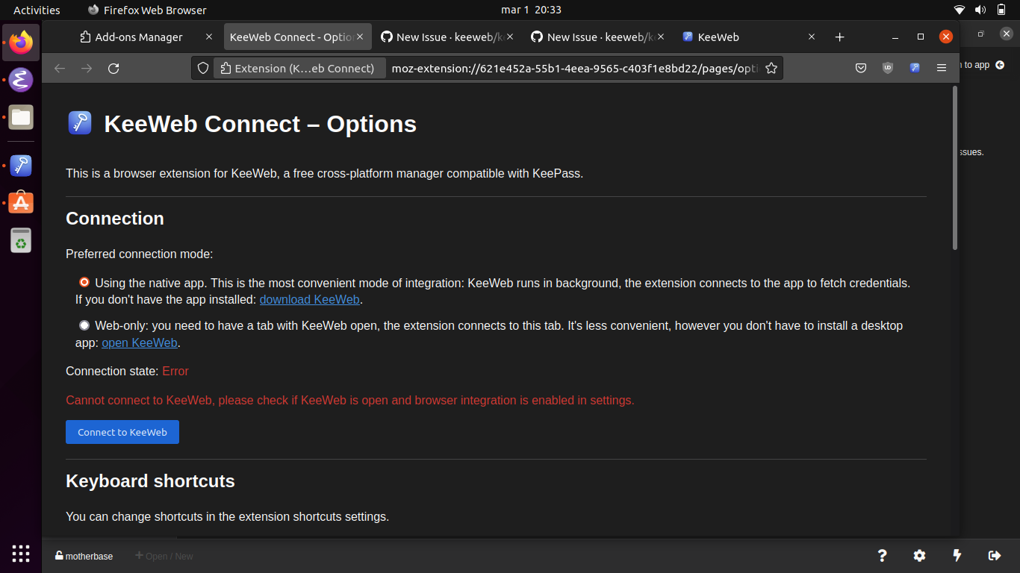The height and width of the screenshot is (573, 1020).
Task: Click the KeeWeb Connect extension toolbar icon
Action: [914, 67]
